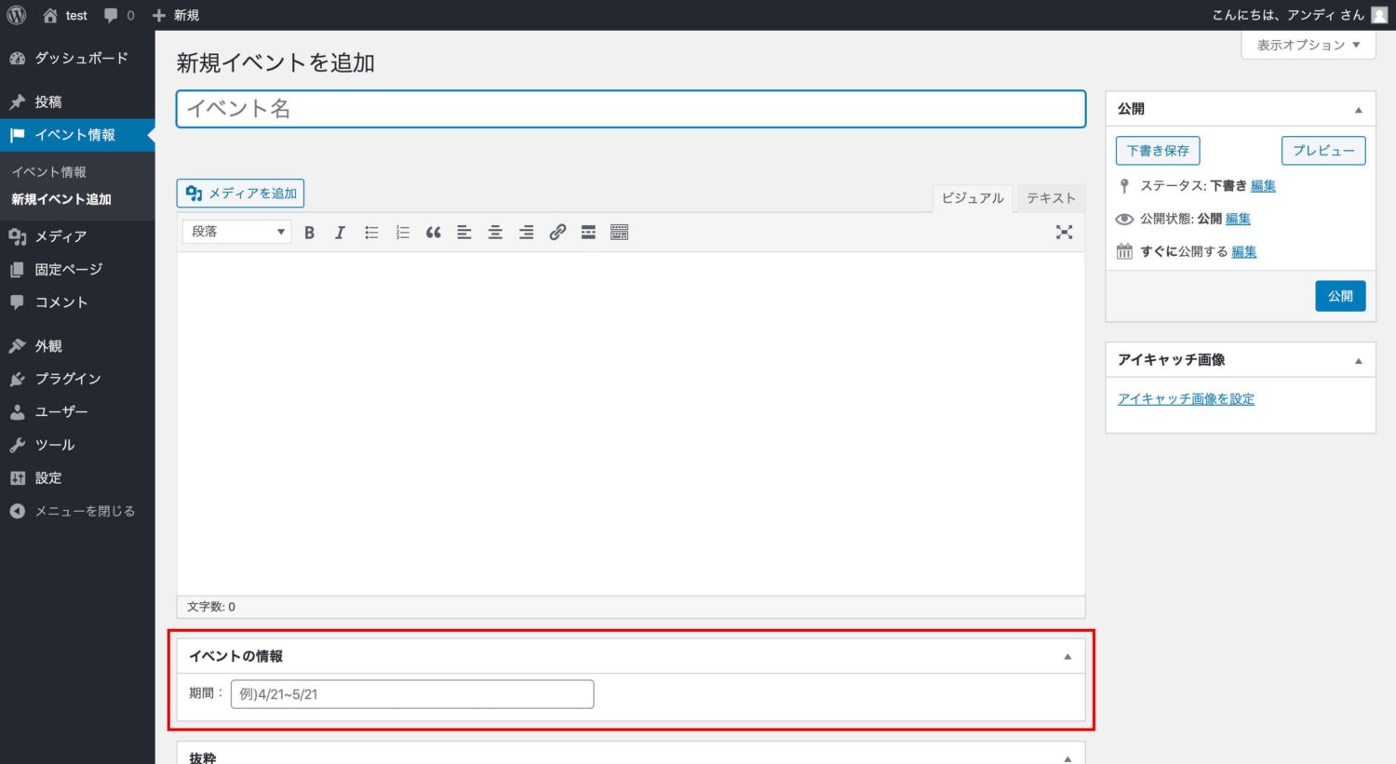Enter distraction-free fullscreen writing mode
The height and width of the screenshot is (764, 1396).
pyautogui.click(x=1064, y=232)
